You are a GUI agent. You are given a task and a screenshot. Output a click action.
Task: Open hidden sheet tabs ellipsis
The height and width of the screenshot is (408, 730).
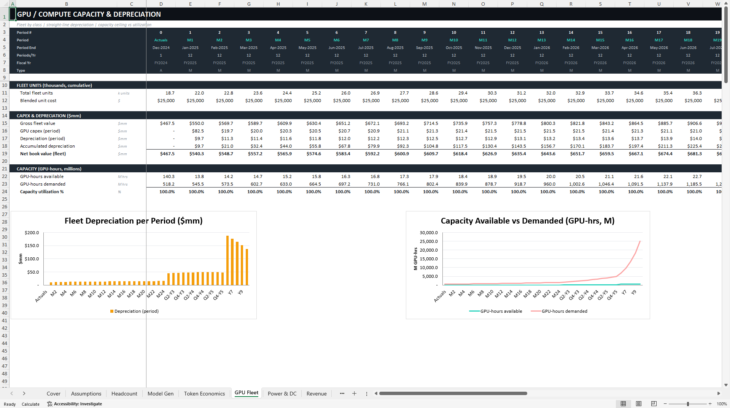coord(342,394)
